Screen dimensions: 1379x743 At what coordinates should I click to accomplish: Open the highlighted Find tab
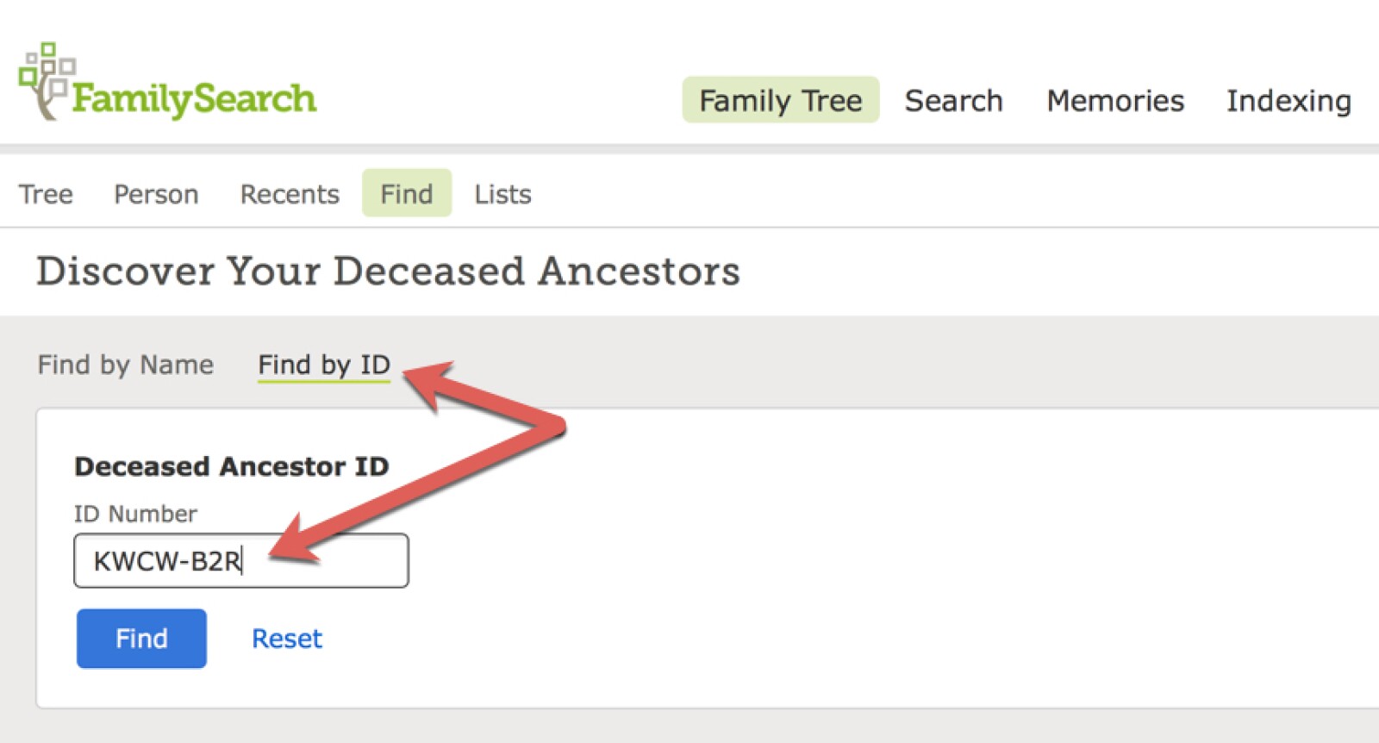(406, 193)
